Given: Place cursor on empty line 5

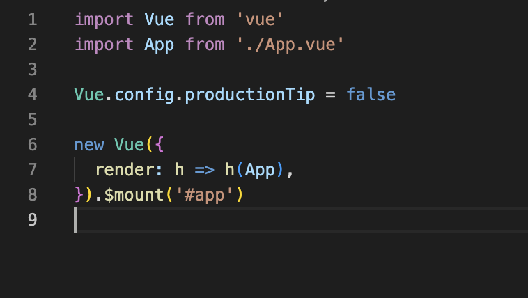Looking at the screenshot, I should (235, 120).
